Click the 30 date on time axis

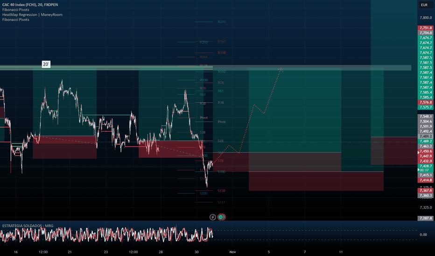[196, 252]
